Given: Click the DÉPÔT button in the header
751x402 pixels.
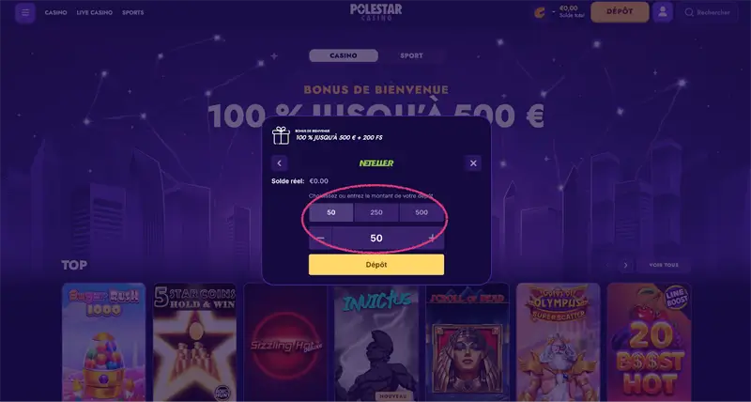Looking at the screenshot, I should (x=620, y=12).
